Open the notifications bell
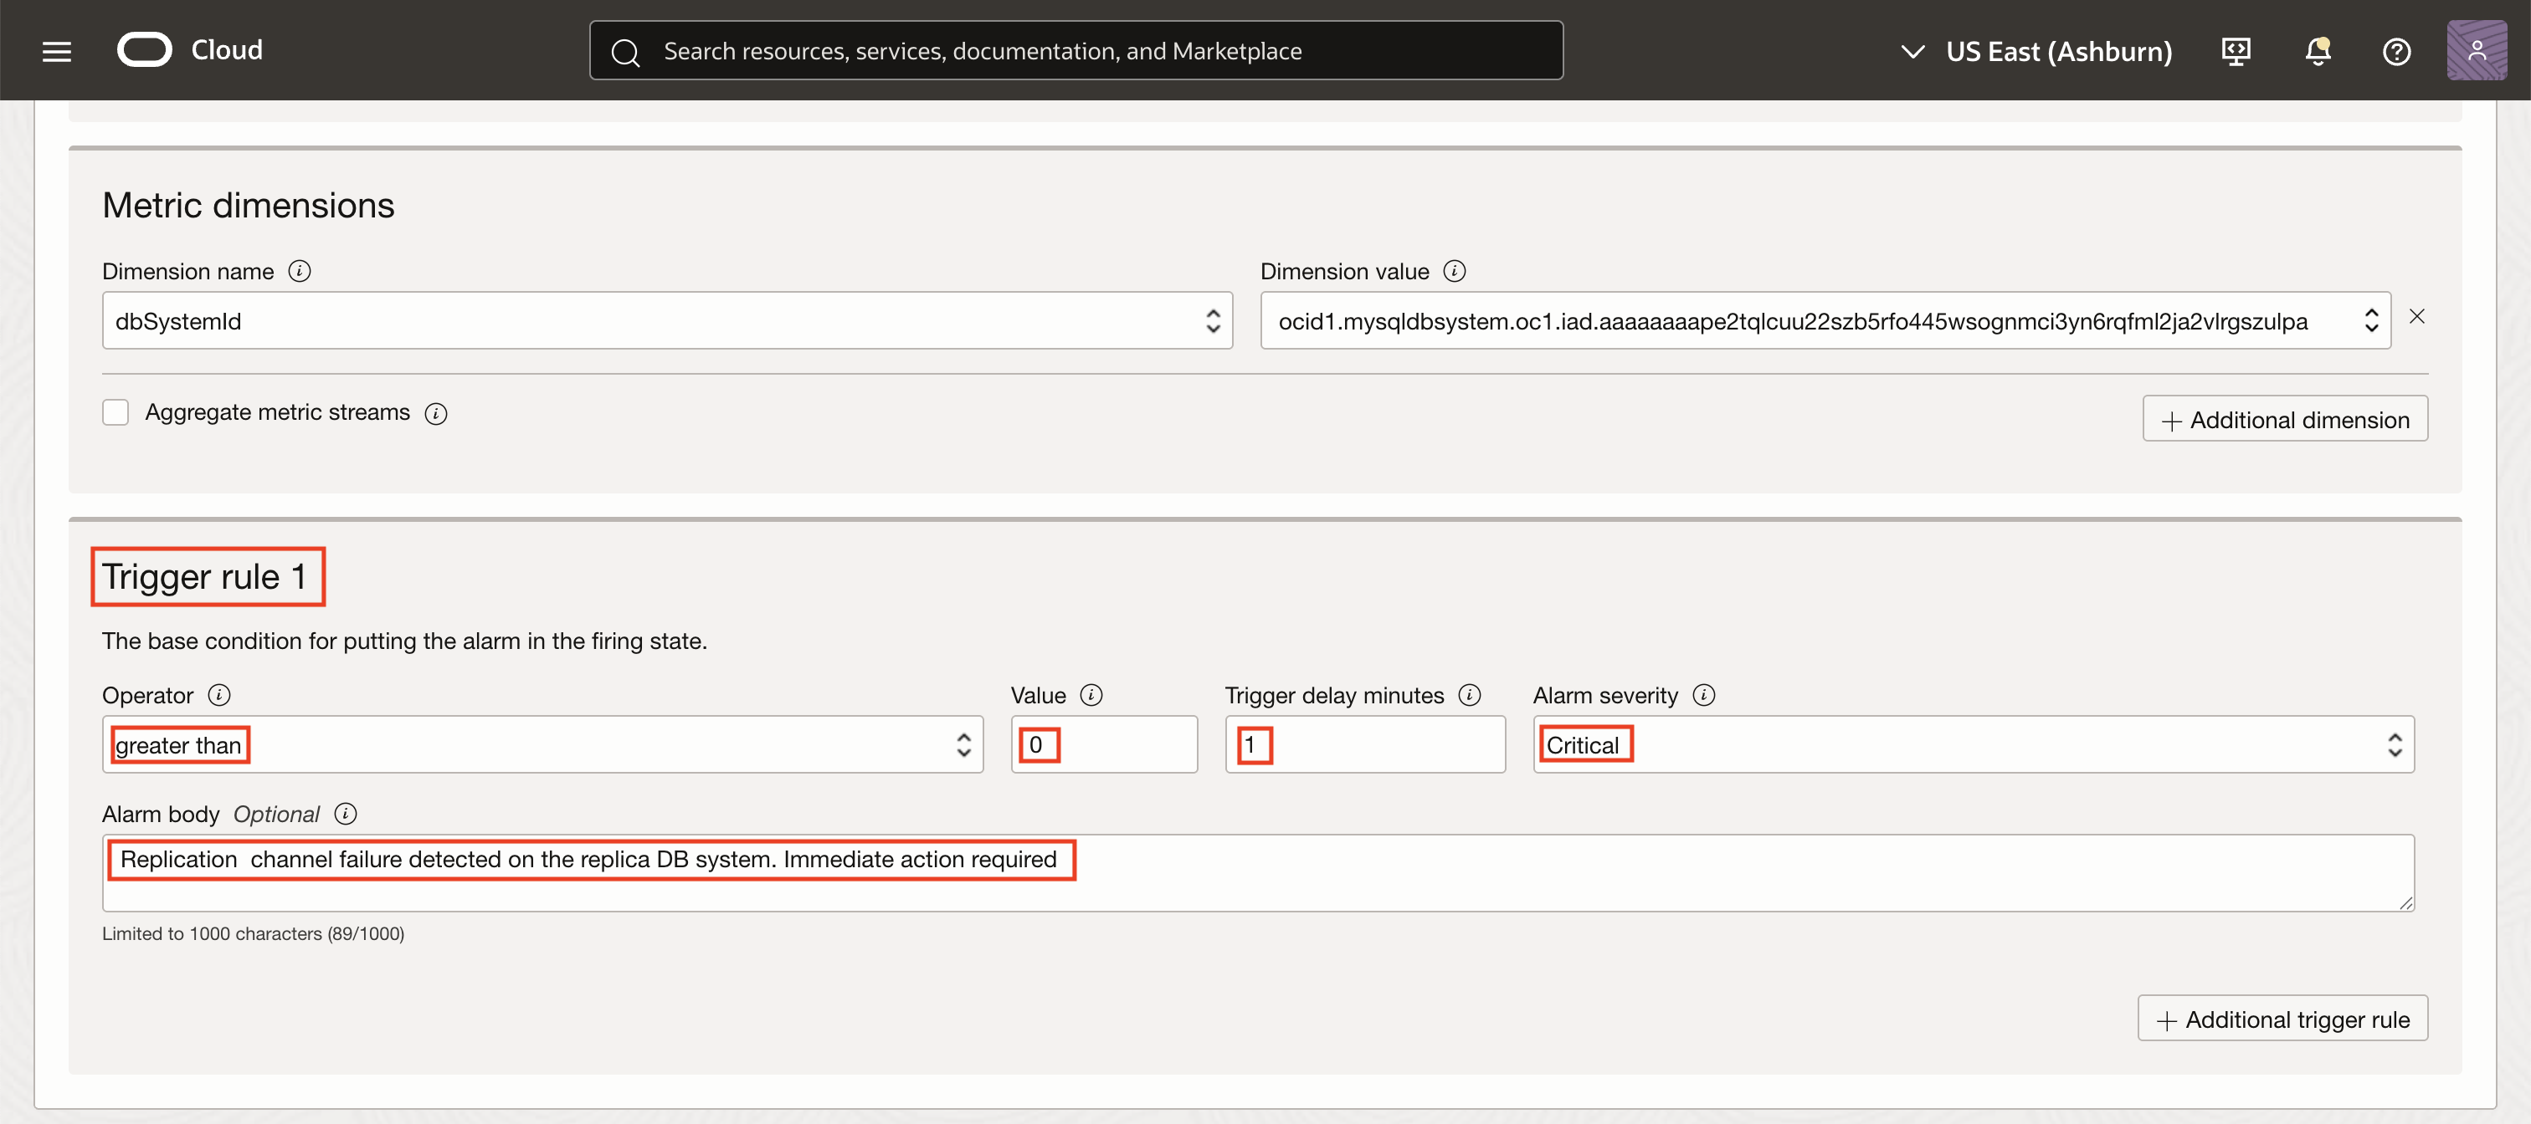Screen dimensions: 2531x1124 coord(2317,50)
